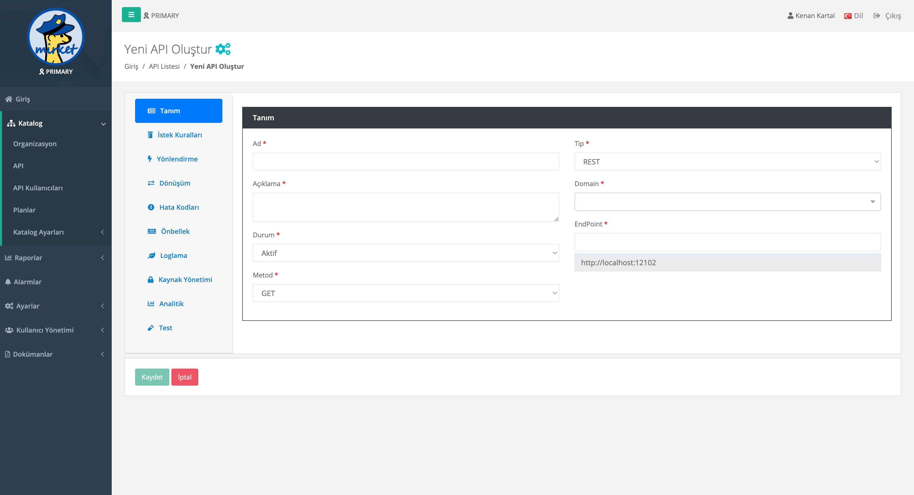The height and width of the screenshot is (495, 914).
Task: Switch to the Önbellek tab
Action: pyautogui.click(x=178, y=231)
